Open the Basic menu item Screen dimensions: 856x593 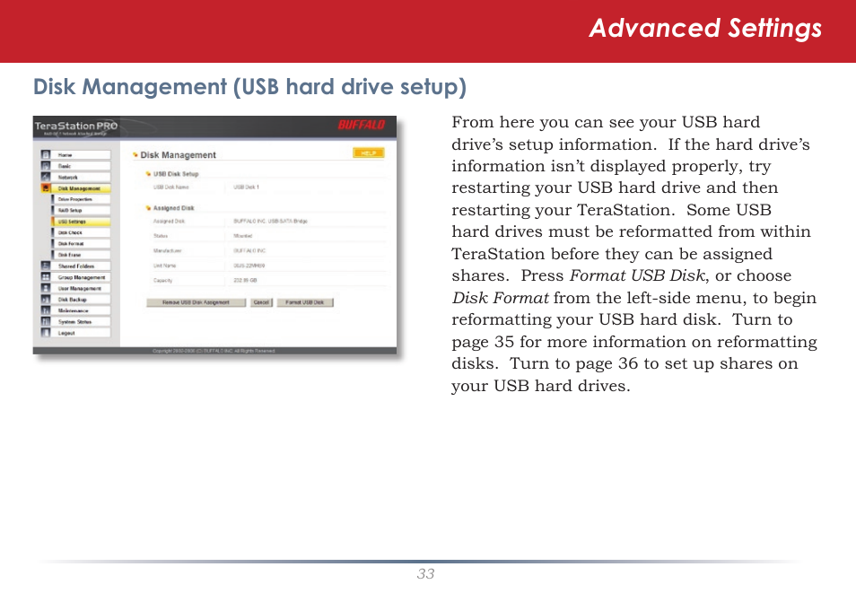point(82,166)
